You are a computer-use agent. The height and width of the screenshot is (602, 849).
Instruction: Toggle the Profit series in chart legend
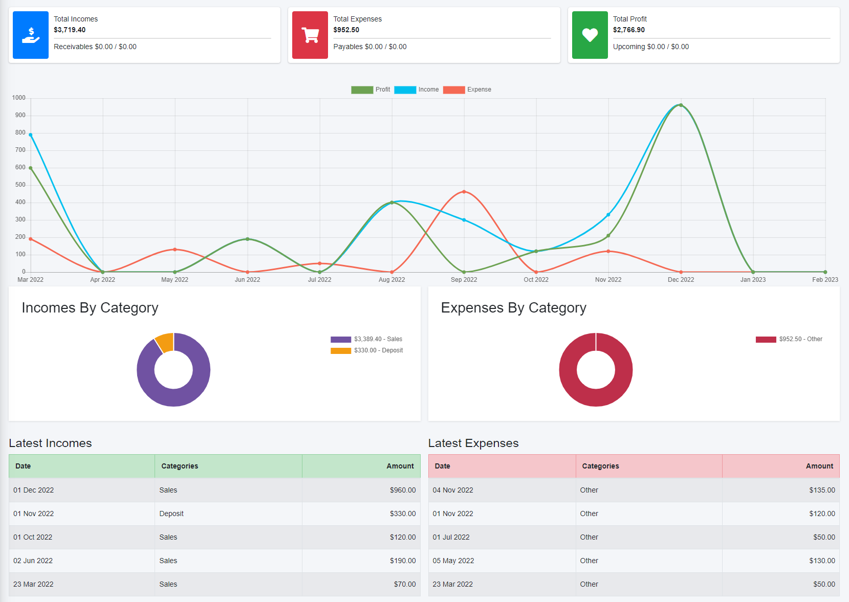371,90
